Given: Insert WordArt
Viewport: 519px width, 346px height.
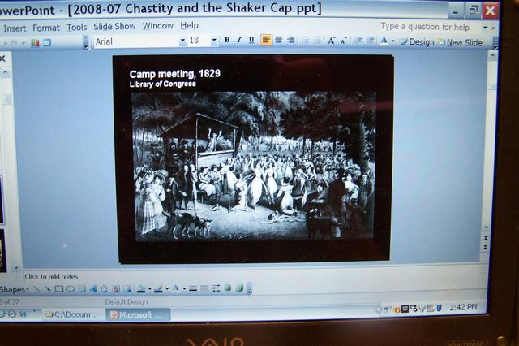Looking at the screenshot, I should pos(93,289).
